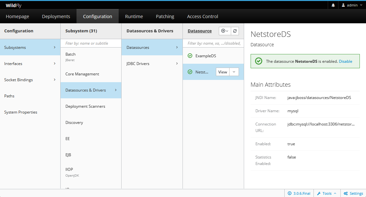
Task: Open the notifications bell icon
Action: [x=333, y=5]
